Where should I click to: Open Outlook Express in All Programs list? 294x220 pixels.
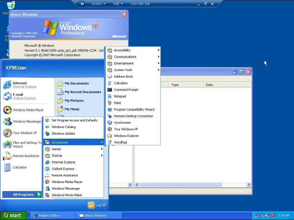pyautogui.click(x=73, y=168)
